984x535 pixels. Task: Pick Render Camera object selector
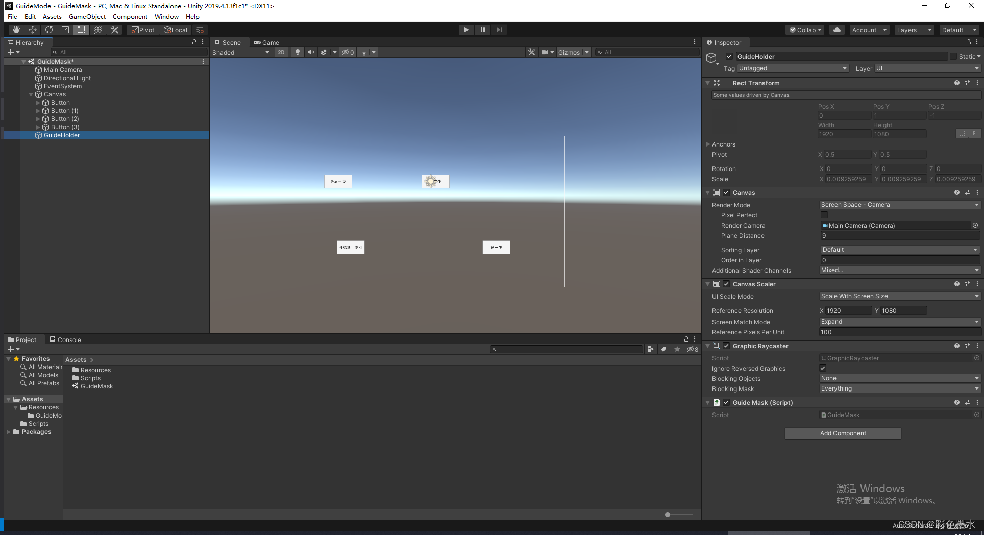point(975,225)
